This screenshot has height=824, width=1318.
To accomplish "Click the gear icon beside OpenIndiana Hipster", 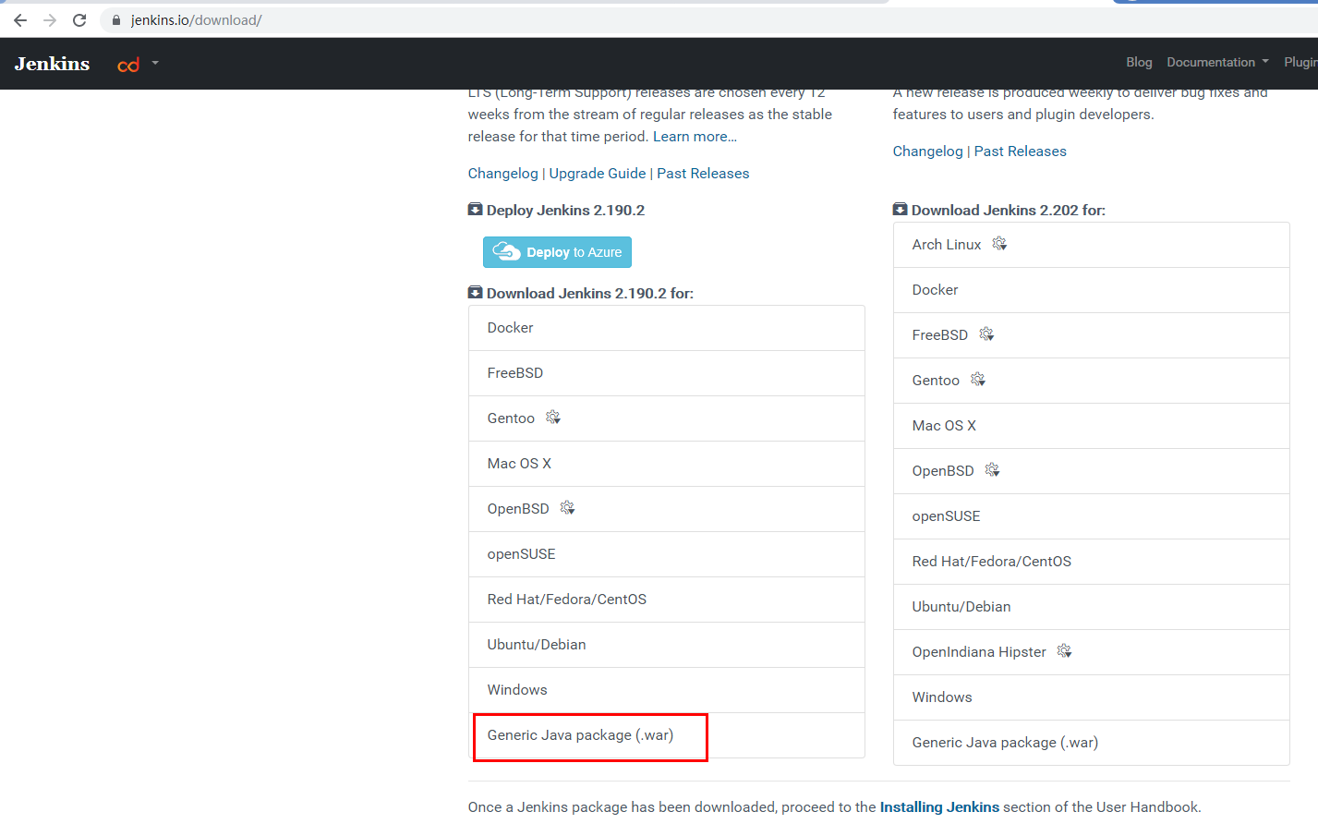I will point(1063,650).
